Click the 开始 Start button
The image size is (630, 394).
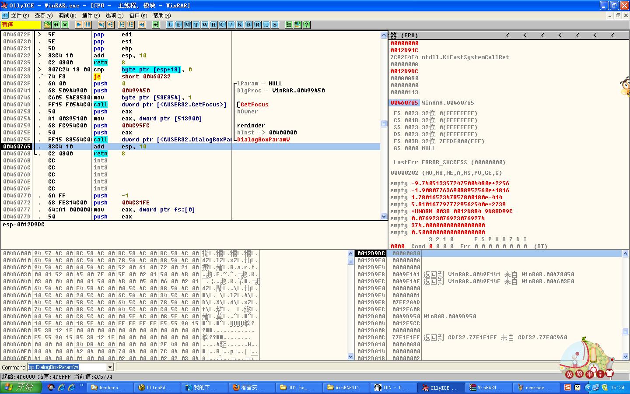point(21,387)
